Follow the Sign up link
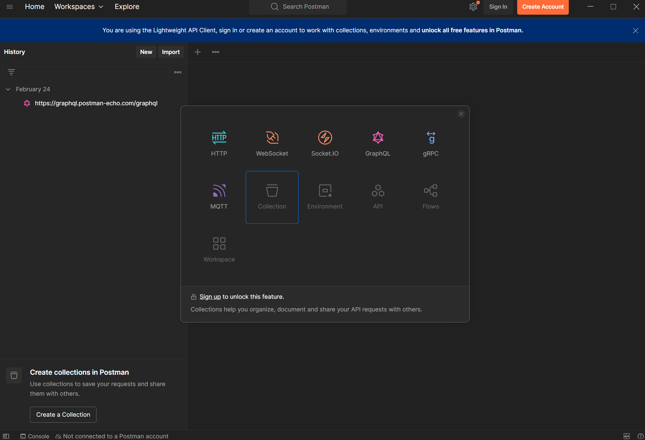This screenshot has height=440, width=645. coord(210,297)
